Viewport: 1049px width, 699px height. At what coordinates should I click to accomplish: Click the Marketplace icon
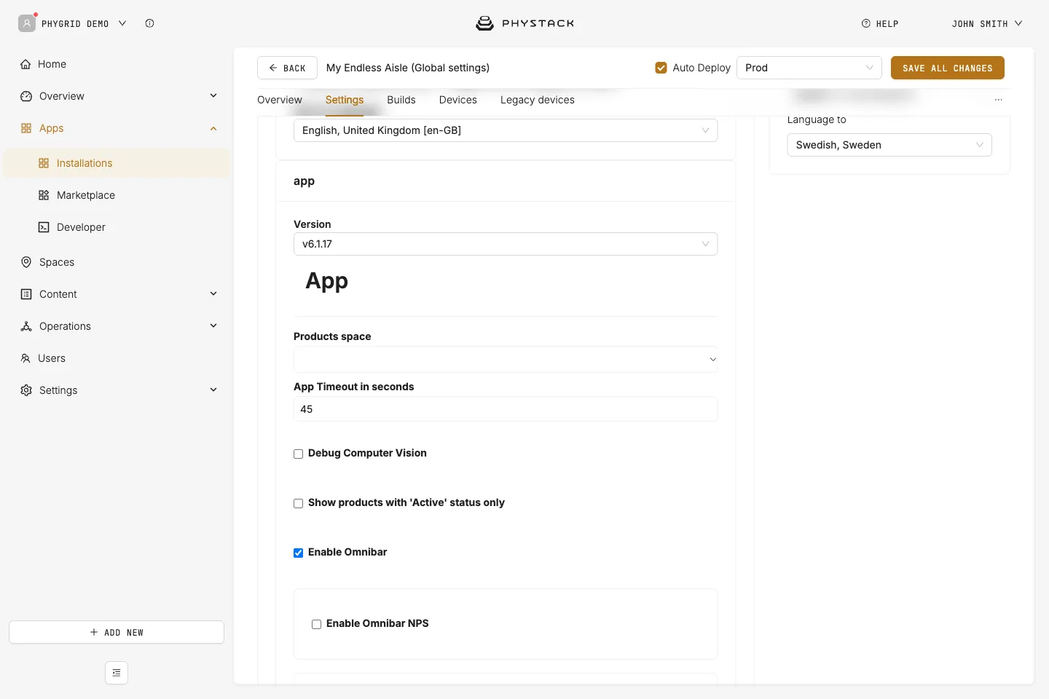tap(44, 195)
